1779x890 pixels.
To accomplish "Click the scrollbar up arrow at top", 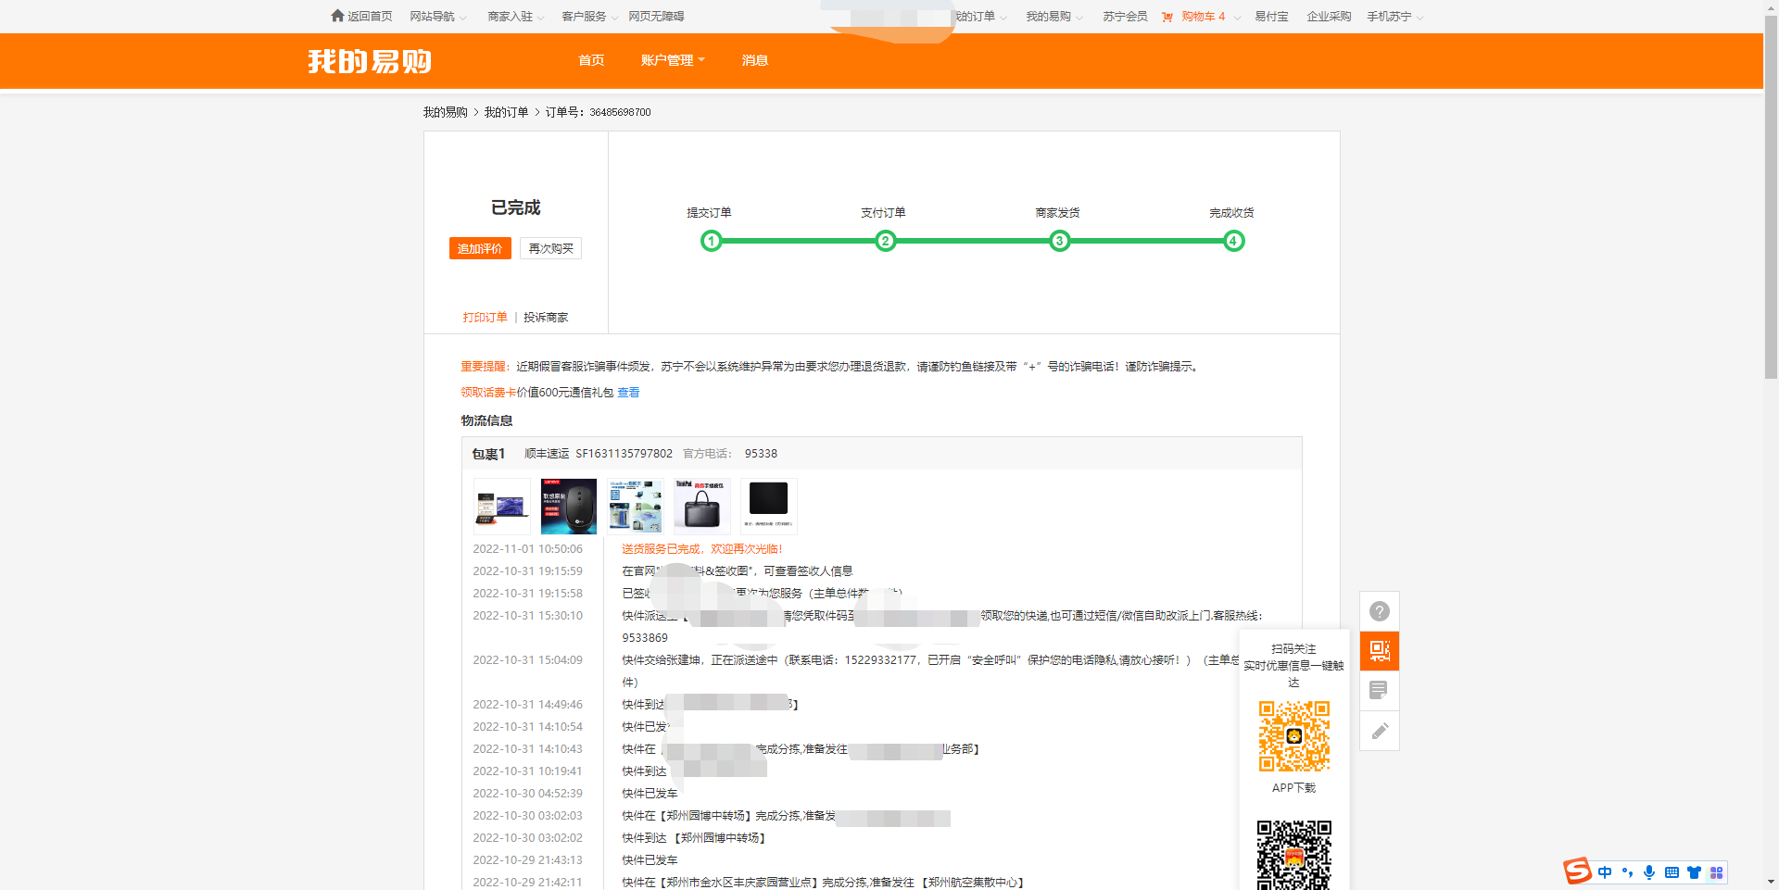I will [x=1771, y=6].
